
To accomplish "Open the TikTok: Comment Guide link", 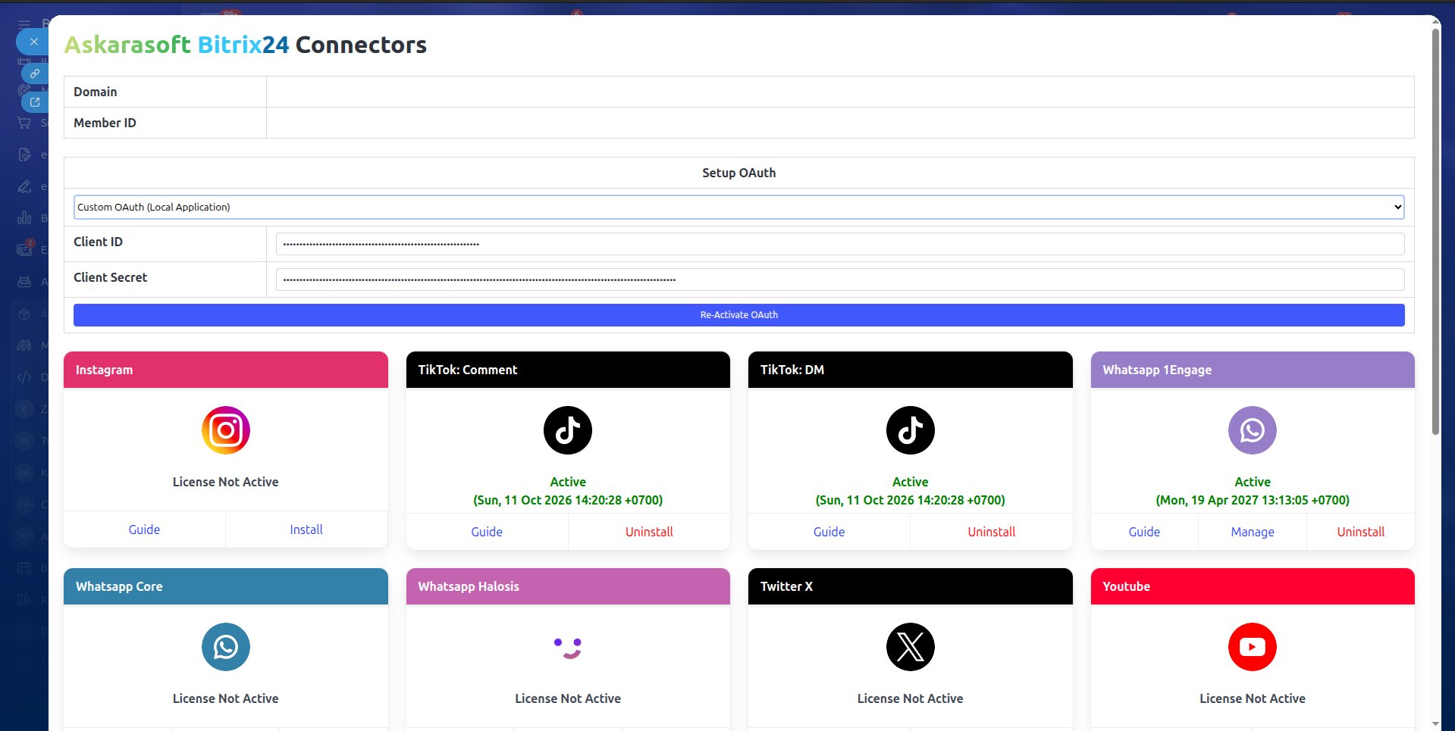I will point(487,532).
